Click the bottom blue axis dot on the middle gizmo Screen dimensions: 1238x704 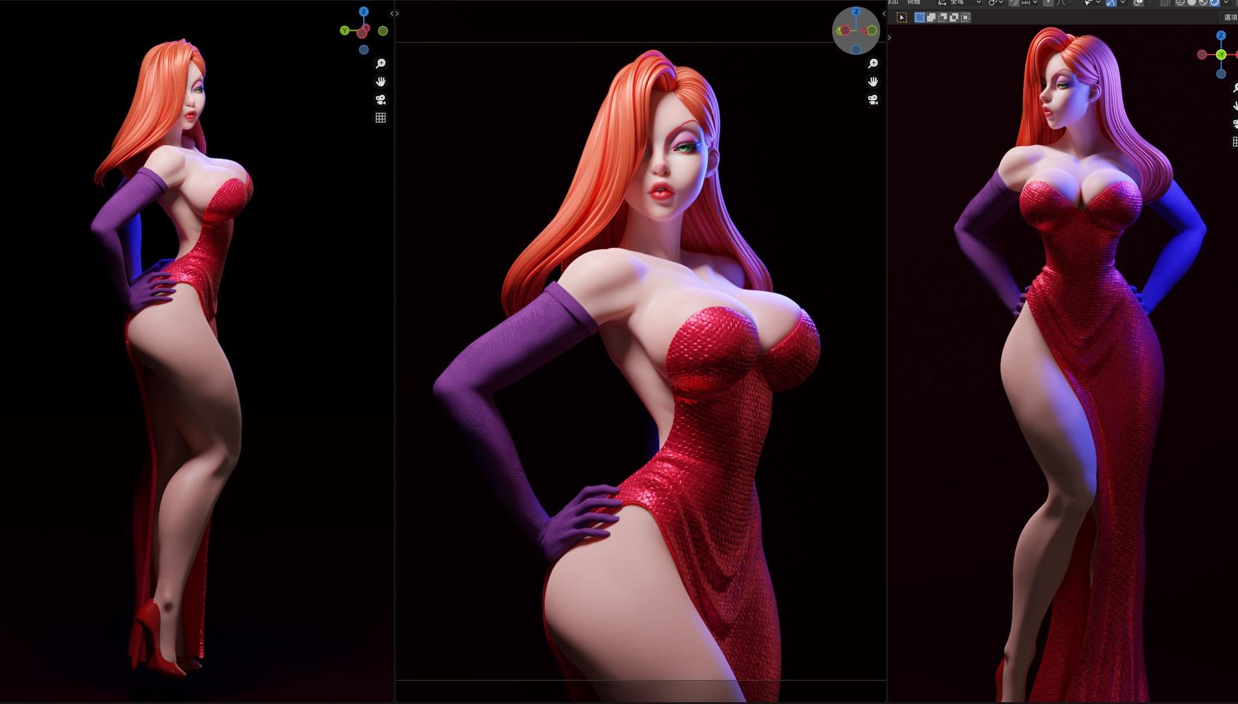856,50
